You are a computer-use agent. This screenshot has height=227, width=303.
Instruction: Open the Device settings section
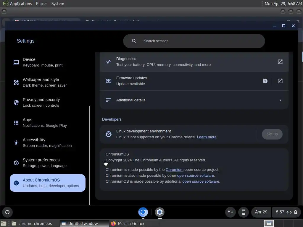pyautogui.click(x=48, y=62)
